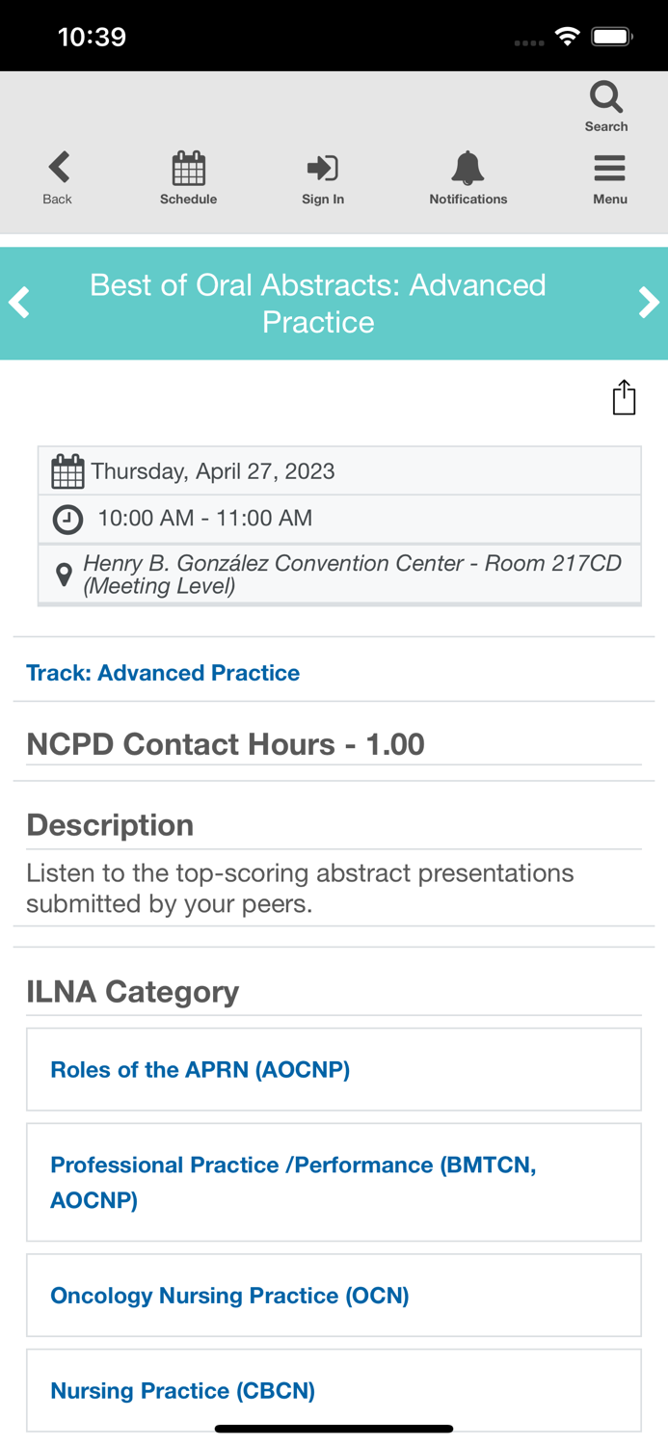Open the hamburger Menu
This screenshot has width=668, height=1446.
point(609,170)
